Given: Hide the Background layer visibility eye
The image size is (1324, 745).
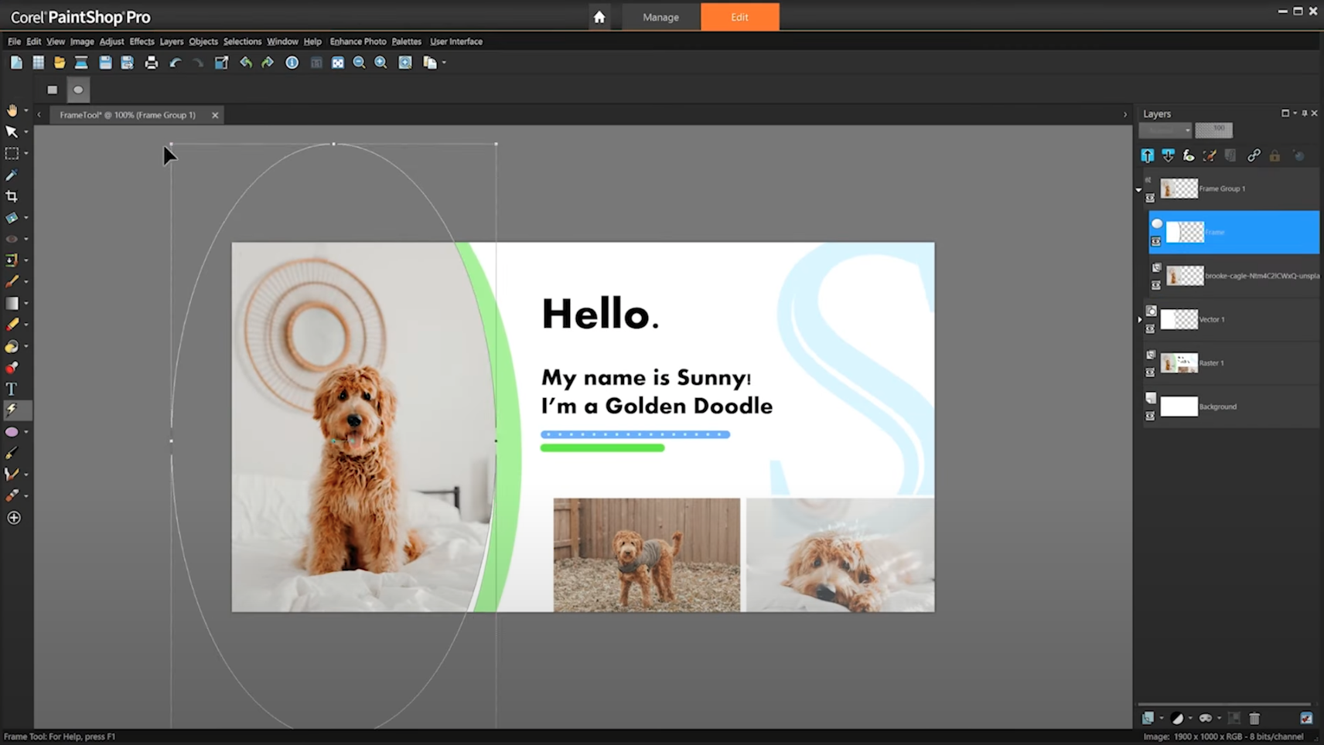Looking at the screenshot, I should click(1150, 416).
